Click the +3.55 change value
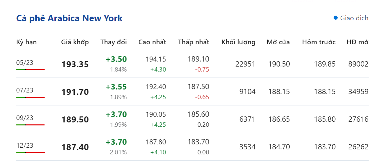387x168 pixels. pyautogui.click(x=116, y=87)
